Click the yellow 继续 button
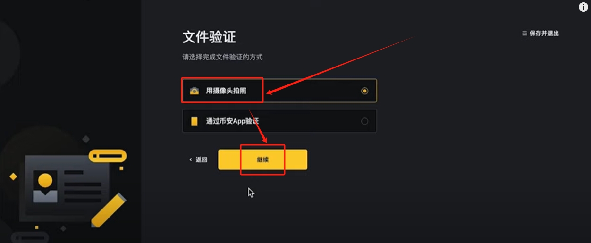Viewport: 591px width, 243px height. pos(262,160)
